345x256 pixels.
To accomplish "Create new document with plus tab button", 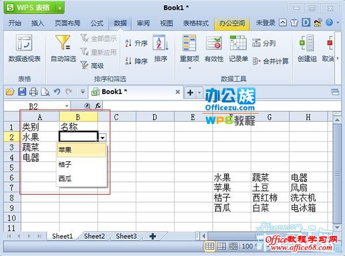I will tap(190, 92).
